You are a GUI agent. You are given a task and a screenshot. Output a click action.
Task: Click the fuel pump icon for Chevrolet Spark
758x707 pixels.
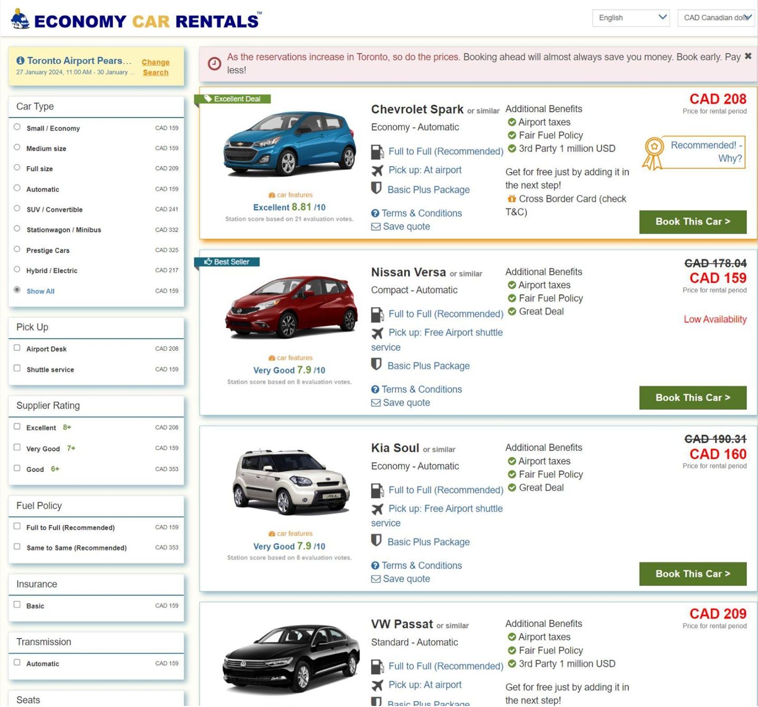(377, 152)
